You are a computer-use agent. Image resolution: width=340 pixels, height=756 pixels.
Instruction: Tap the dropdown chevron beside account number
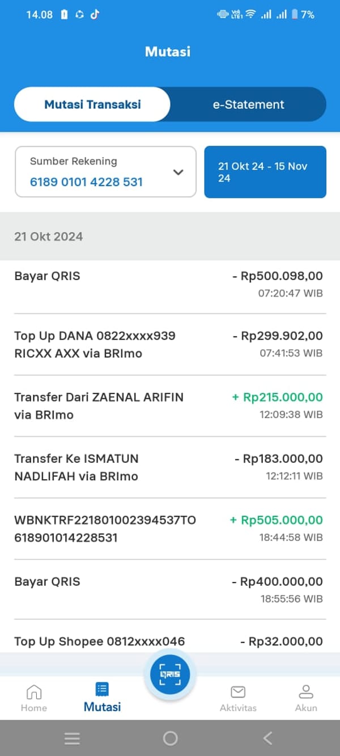pyautogui.click(x=178, y=172)
